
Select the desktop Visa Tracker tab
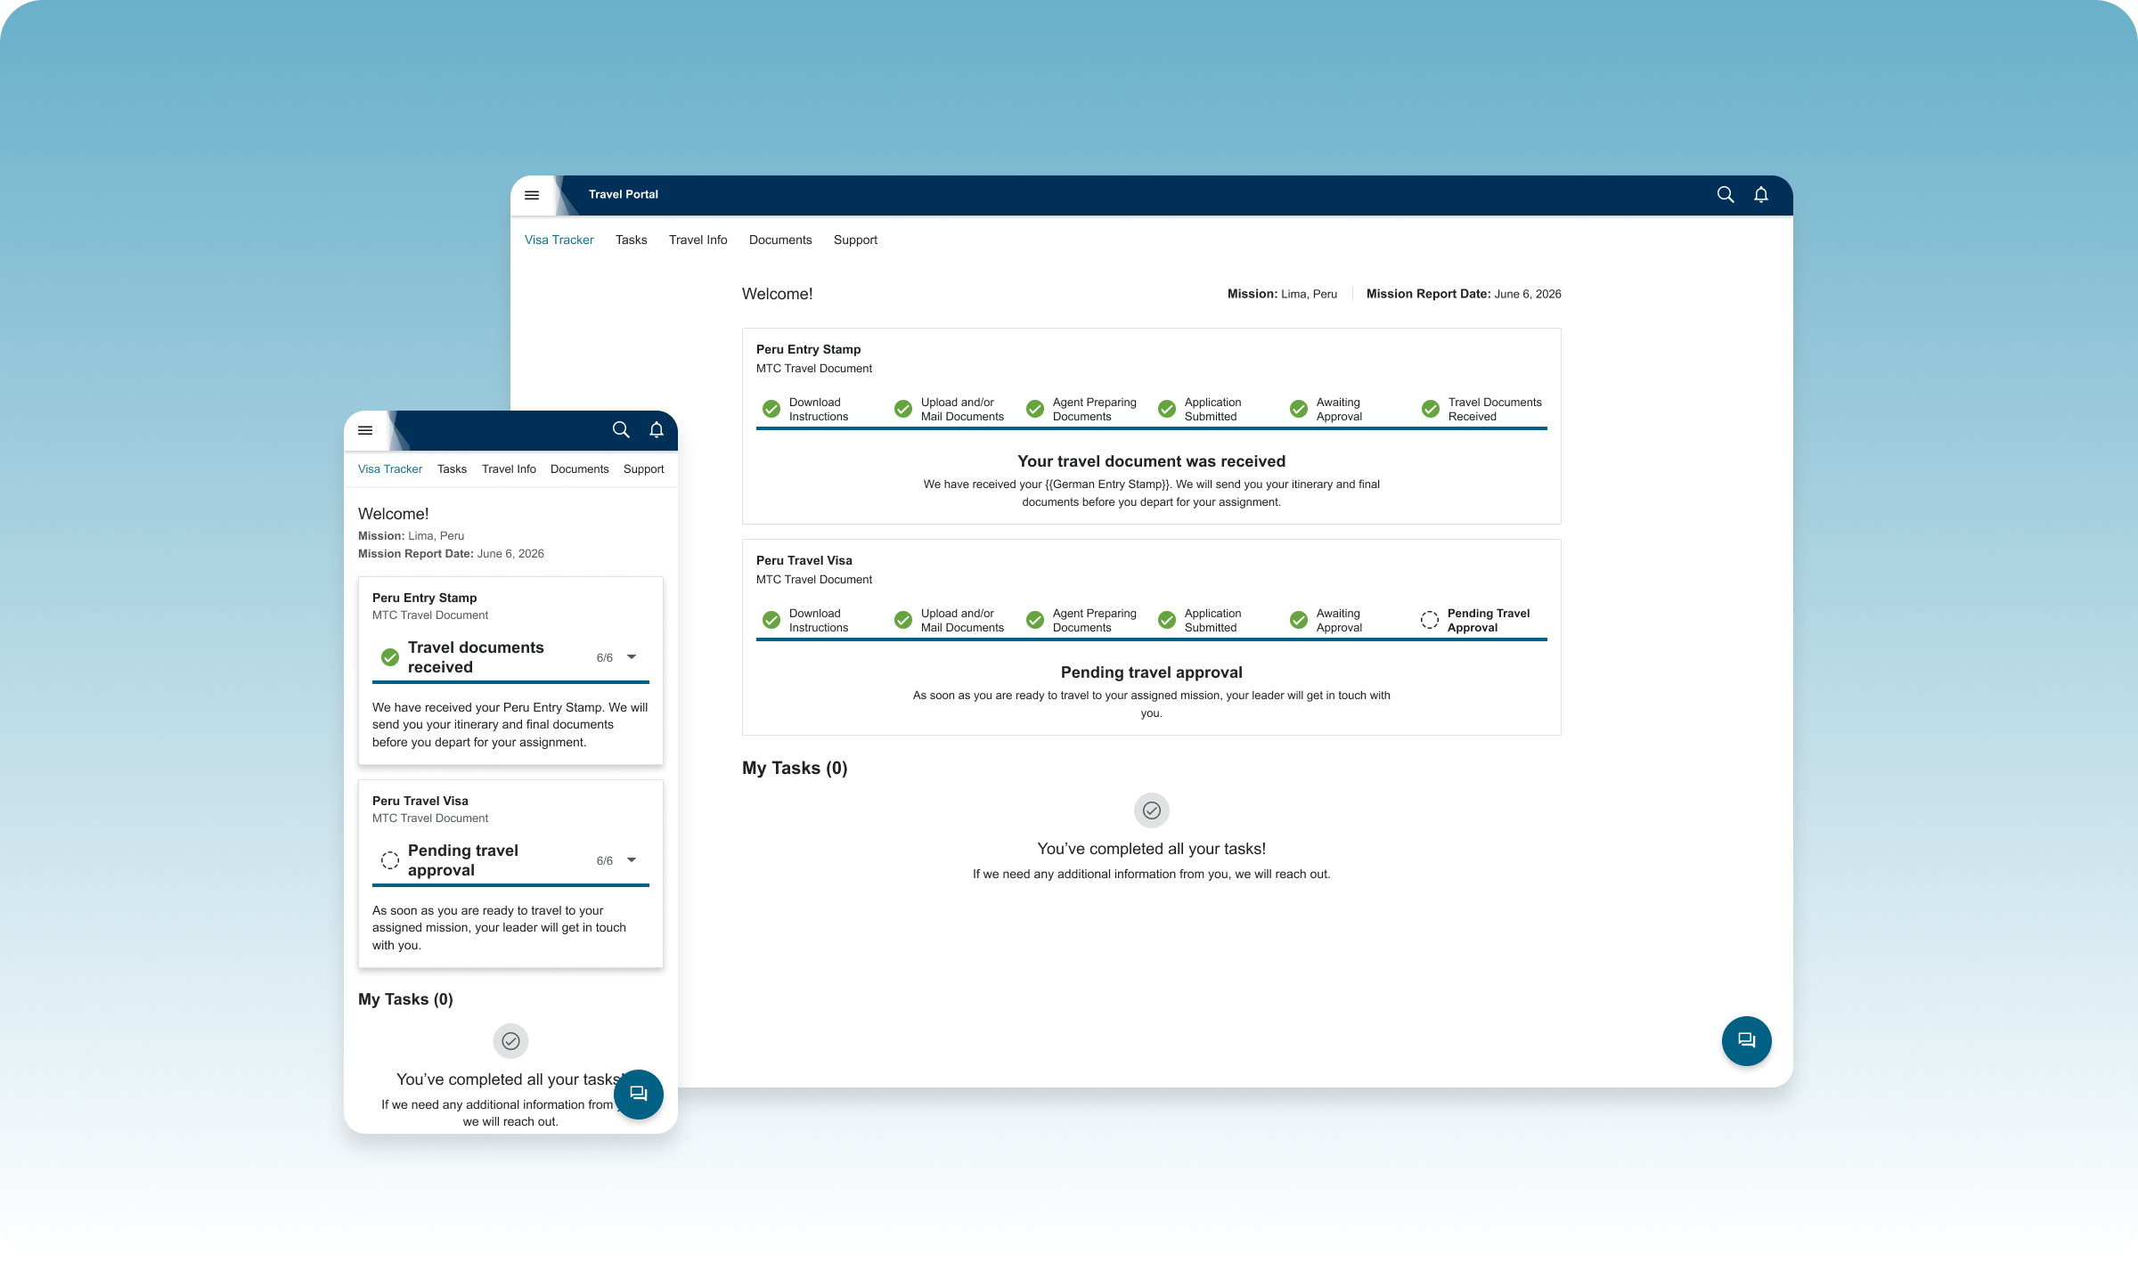point(559,240)
